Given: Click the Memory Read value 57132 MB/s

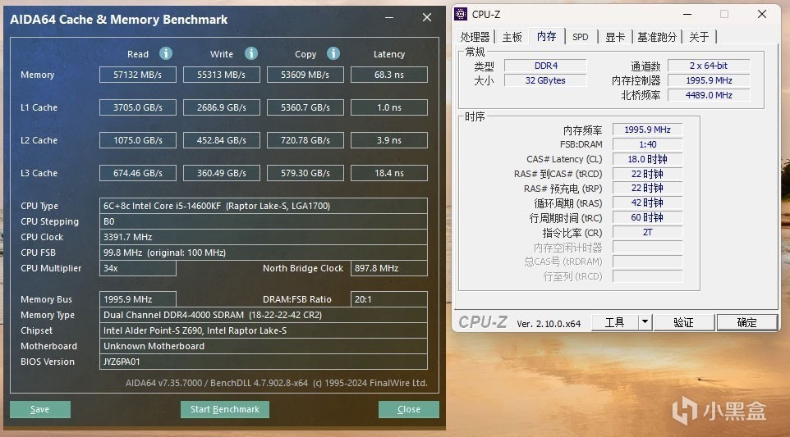Looking at the screenshot, I should [137, 75].
